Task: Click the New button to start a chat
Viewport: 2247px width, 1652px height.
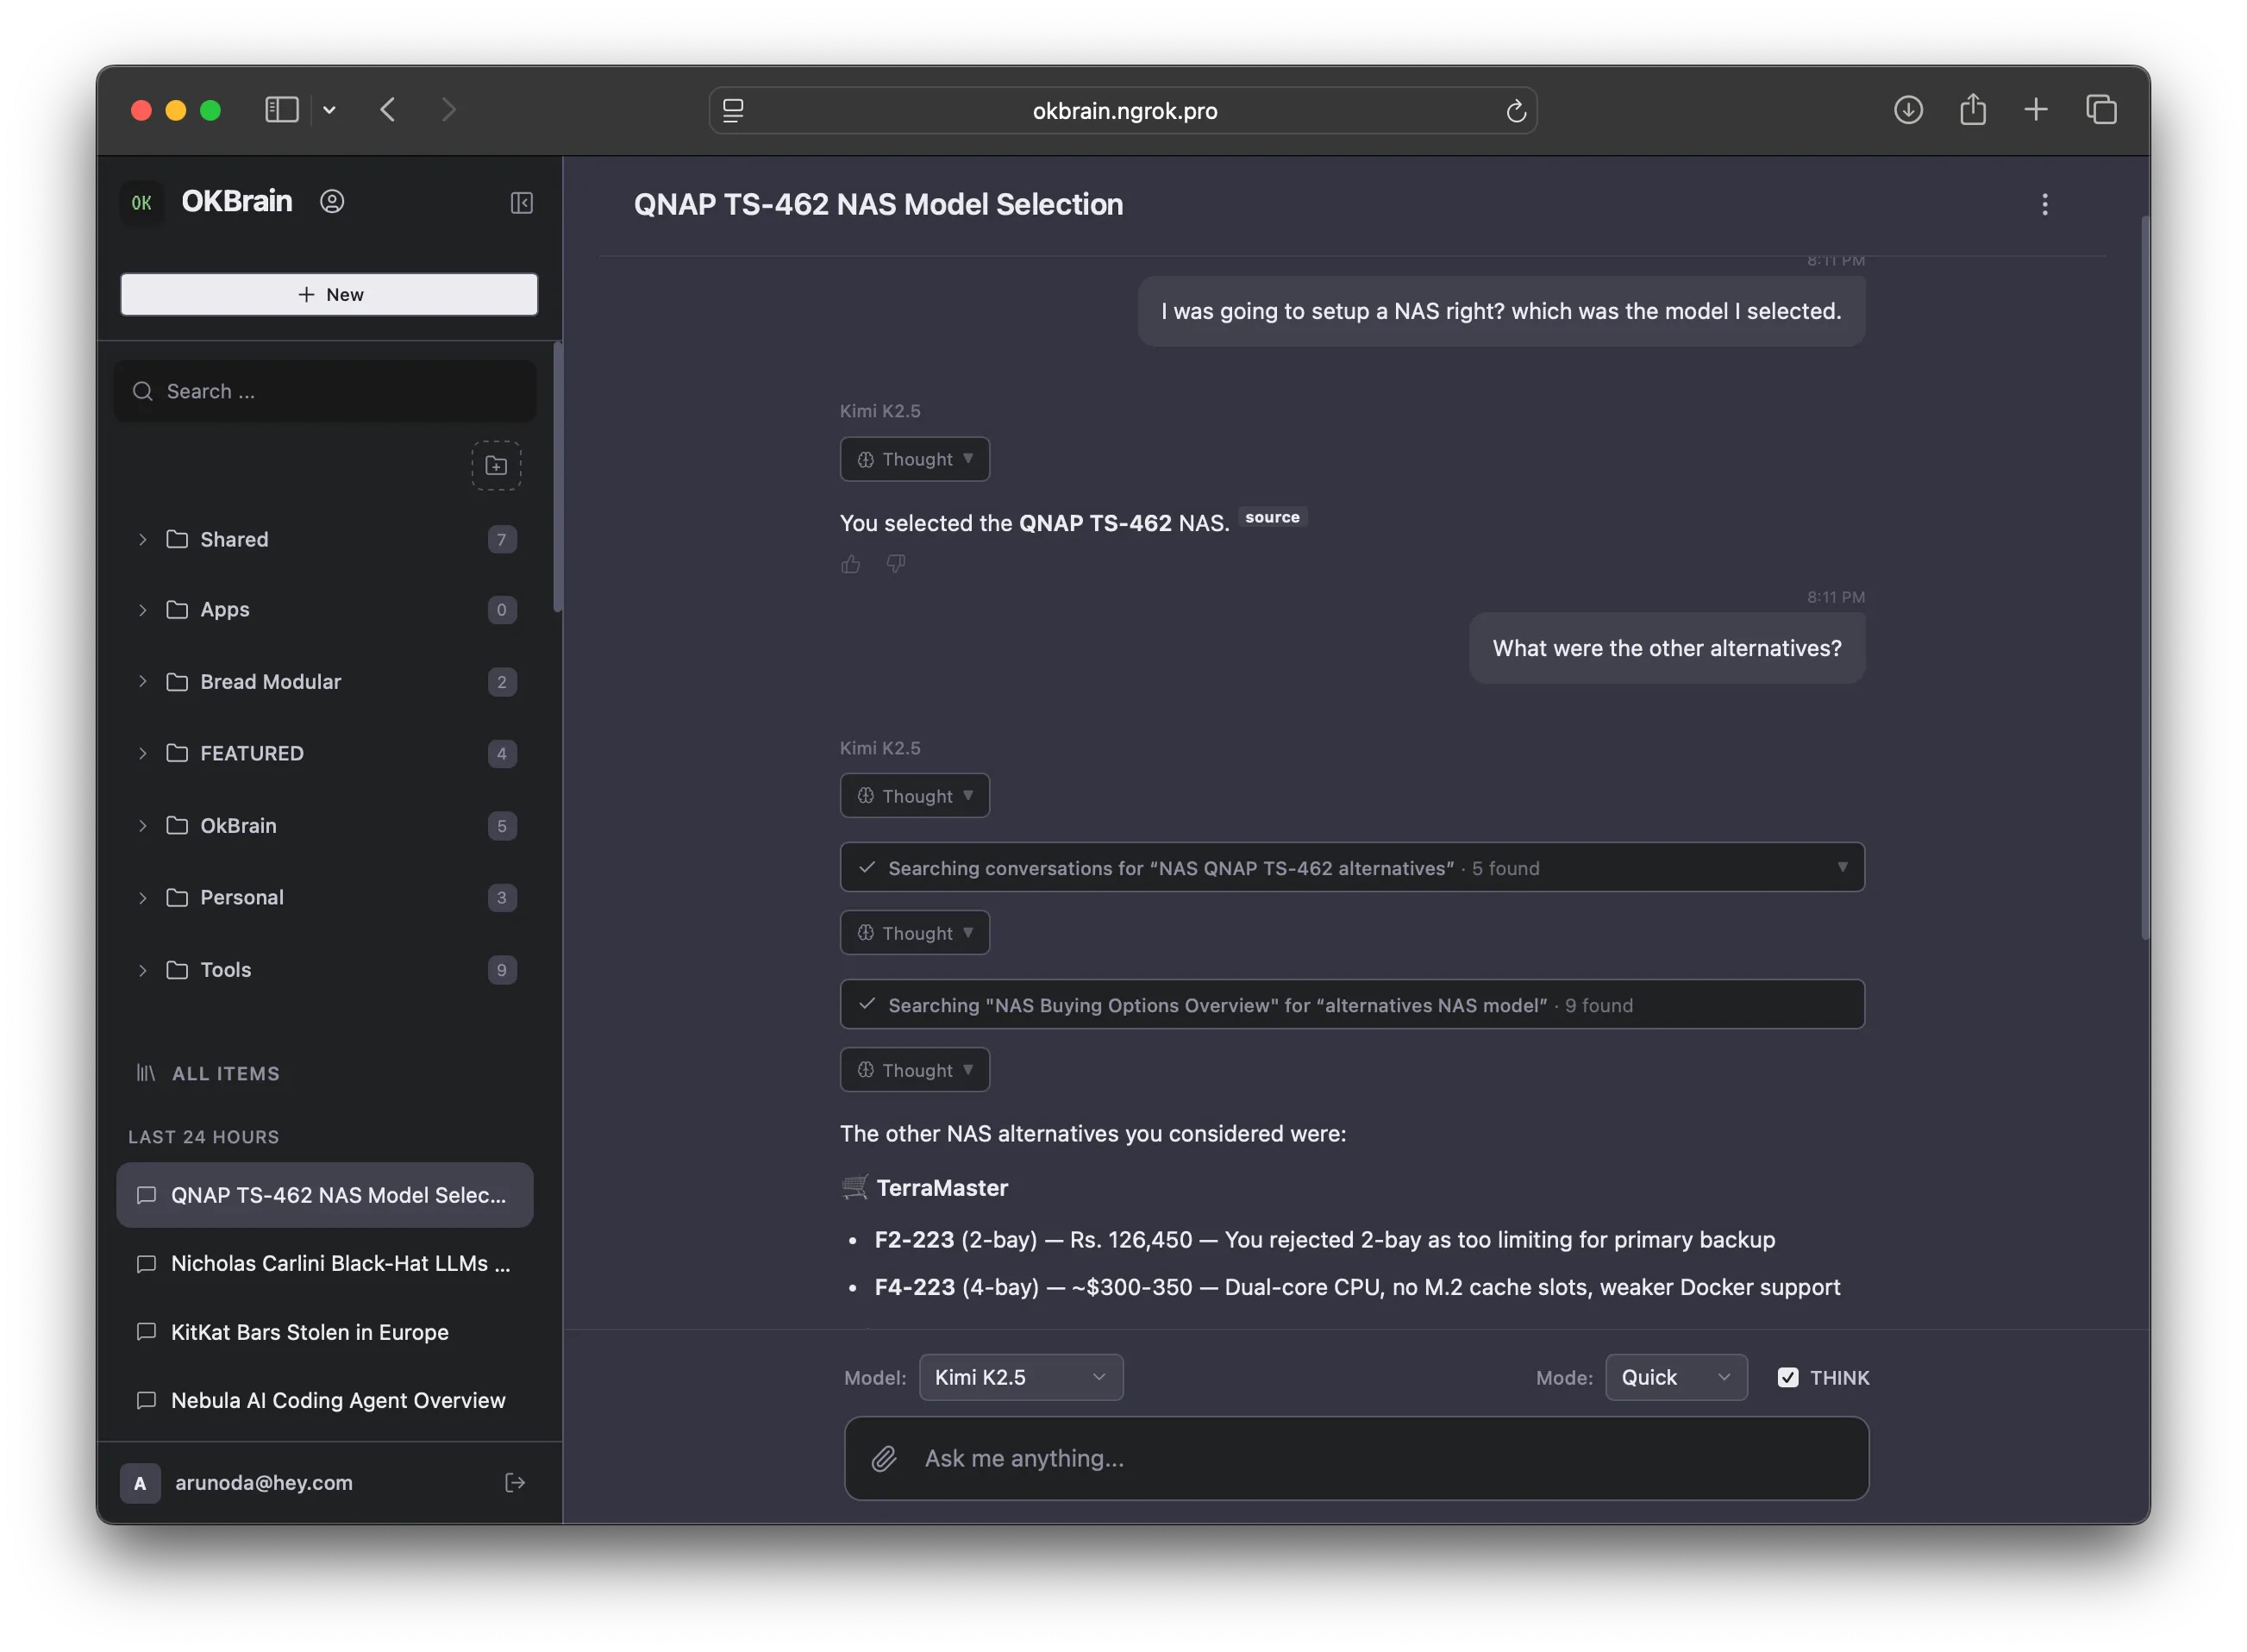Action: [329, 294]
